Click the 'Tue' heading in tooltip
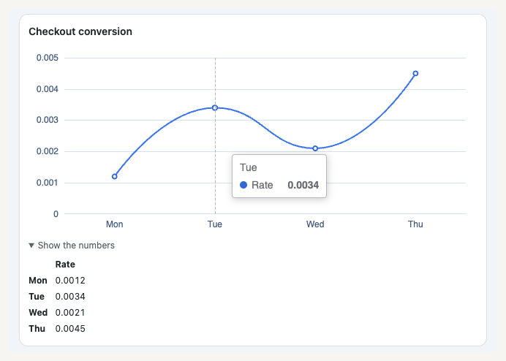Image resolution: width=506 pixels, height=361 pixels. [x=248, y=167]
